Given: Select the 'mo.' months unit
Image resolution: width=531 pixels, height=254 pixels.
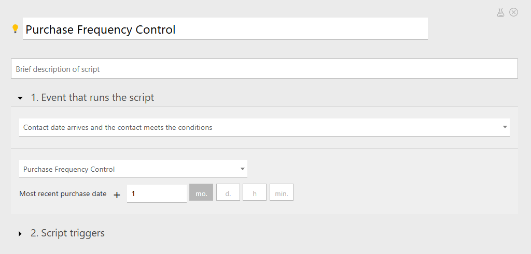Looking at the screenshot, I should pyautogui.click(x=201, y=192).
